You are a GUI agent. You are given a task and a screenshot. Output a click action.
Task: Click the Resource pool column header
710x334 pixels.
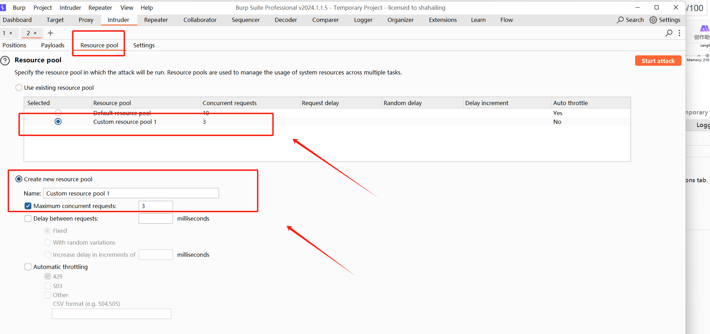click(146, 103)
